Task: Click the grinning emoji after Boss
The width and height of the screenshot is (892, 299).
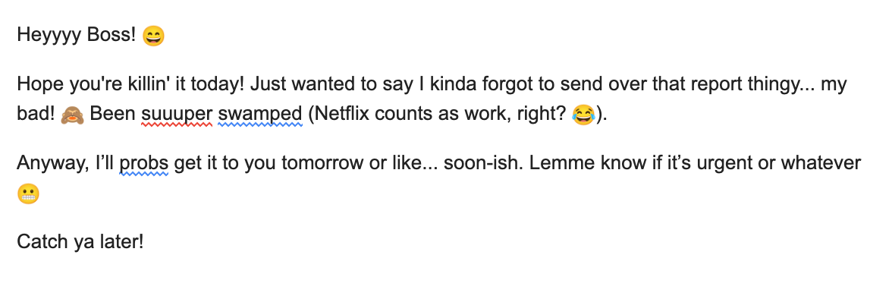Action: click(x=153, y=36)
